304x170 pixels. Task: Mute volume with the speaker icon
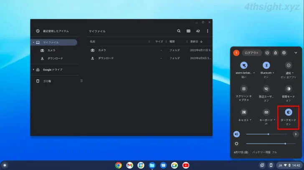pyautogui.click(x=236, y=134)
